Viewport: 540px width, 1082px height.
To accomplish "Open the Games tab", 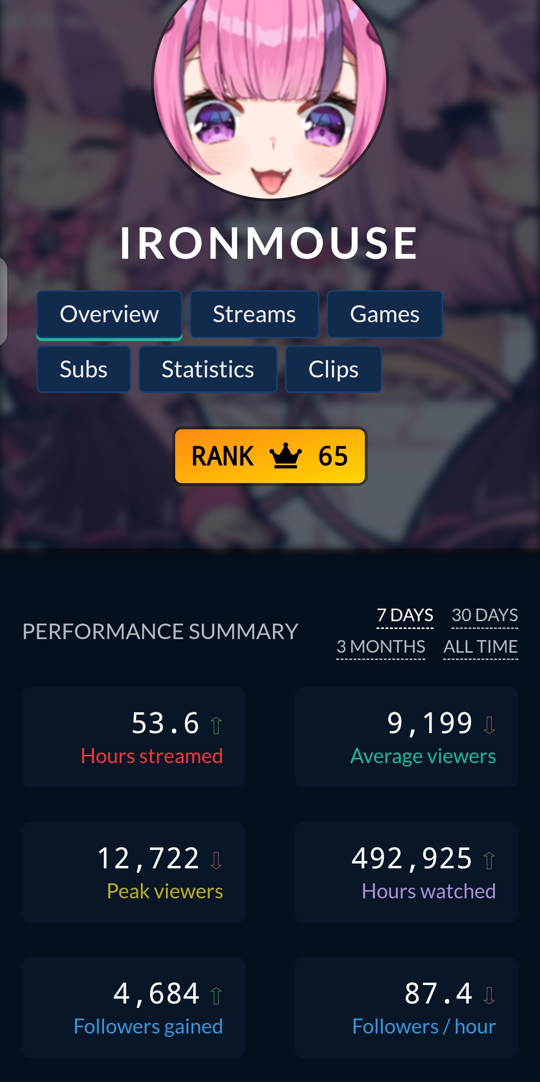I will pyautogui.click(x=385, y=314).
